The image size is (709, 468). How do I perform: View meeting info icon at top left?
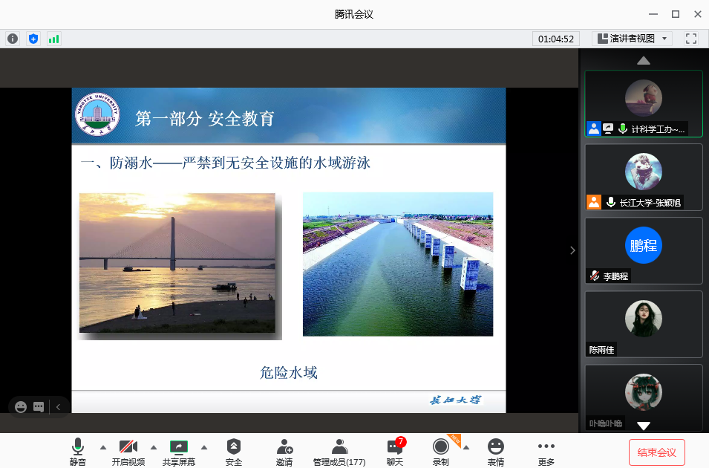(13, 39)
